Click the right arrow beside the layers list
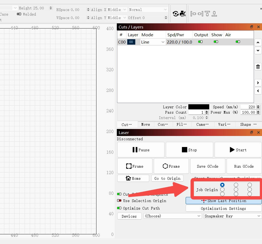 258,83
